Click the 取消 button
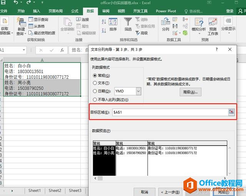246x196 pixels. [145, 192]
